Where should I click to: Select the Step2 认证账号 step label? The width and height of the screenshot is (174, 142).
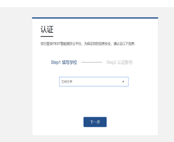click(x=119, y=62)
